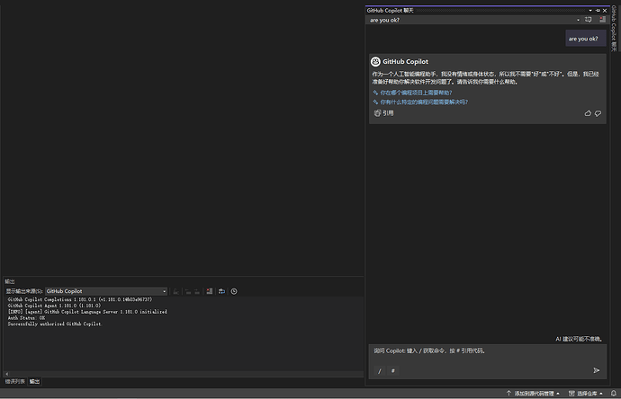The height and width of the screenshot is (399, 621).
Task: Click the 'Successfully authorized GitHub Copilot' line
Action: click(55, 324)
